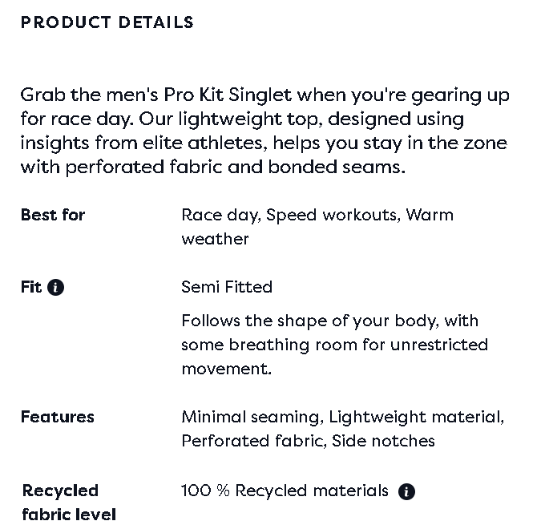Click the Features label

[x=58, y=417]
